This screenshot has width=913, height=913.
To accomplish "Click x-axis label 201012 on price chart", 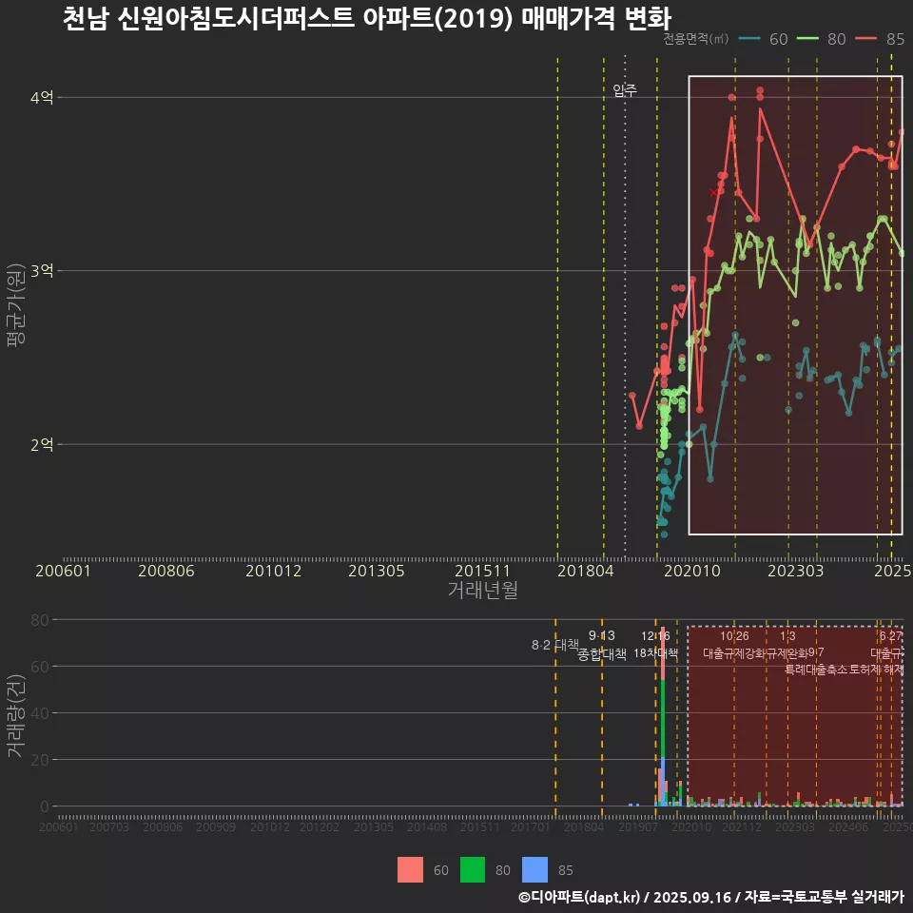I will click(273, 571).
